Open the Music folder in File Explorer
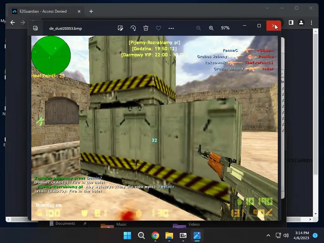 point(121,224)
